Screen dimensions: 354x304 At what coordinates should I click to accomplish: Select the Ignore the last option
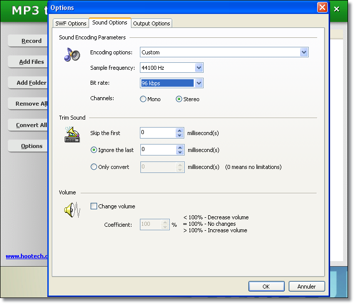94,150
